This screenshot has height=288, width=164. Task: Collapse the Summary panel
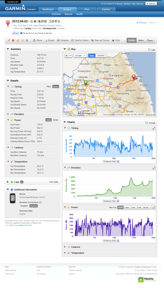8,49
